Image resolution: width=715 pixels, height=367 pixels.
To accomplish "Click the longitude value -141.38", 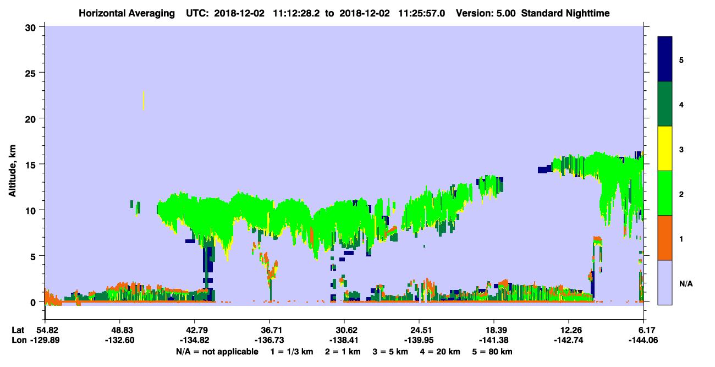I will pyautogui.click(x=494, y=340).
